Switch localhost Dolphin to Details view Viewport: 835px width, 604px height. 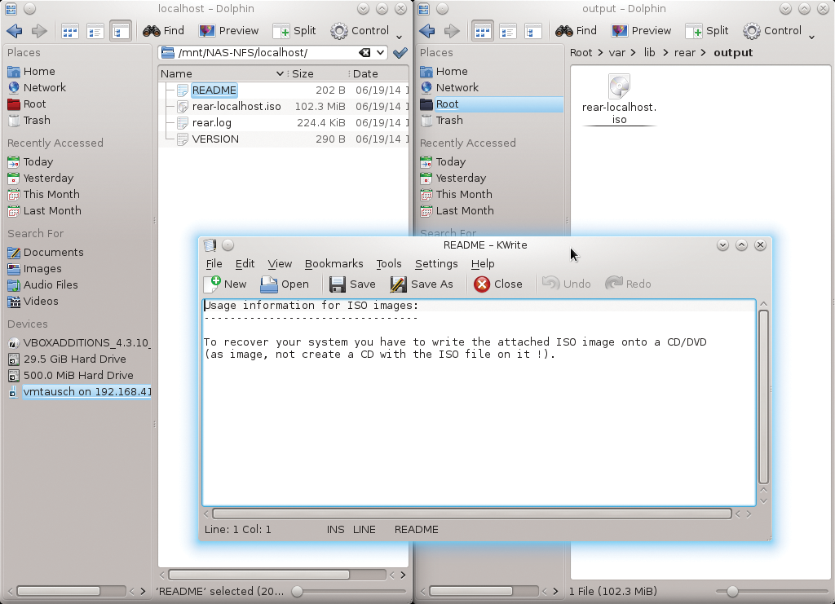[x=121, y=32]
